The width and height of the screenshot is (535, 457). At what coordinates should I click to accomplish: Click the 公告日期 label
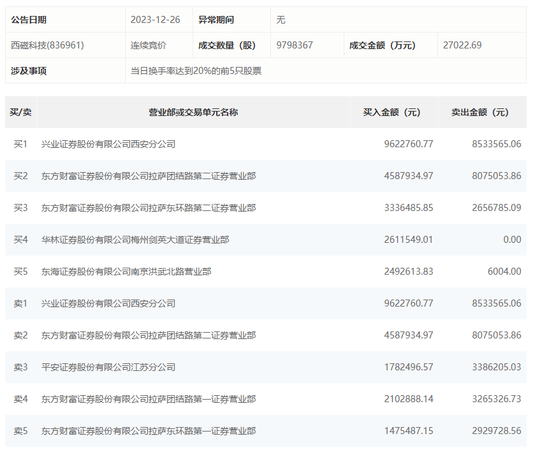tap(29, 20)
